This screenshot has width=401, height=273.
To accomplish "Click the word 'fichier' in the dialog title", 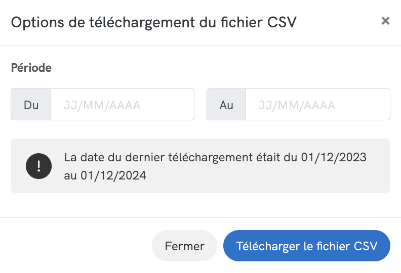I will (x=242, y=22).
